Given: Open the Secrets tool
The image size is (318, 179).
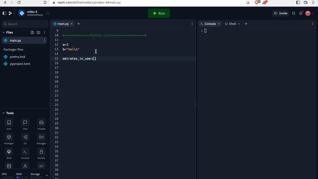Looking at the screenshot, I should 41,154.
